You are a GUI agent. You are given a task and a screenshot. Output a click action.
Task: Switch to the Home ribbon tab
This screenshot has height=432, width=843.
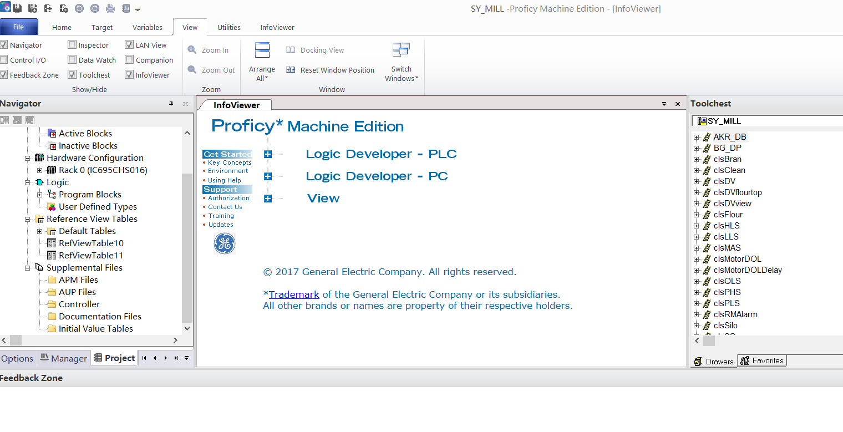tap(62, 27)
